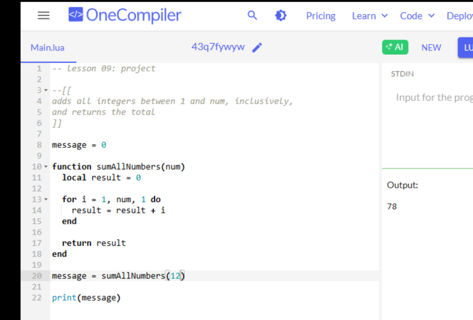Click the Deploy menu item

click(459, 16)
